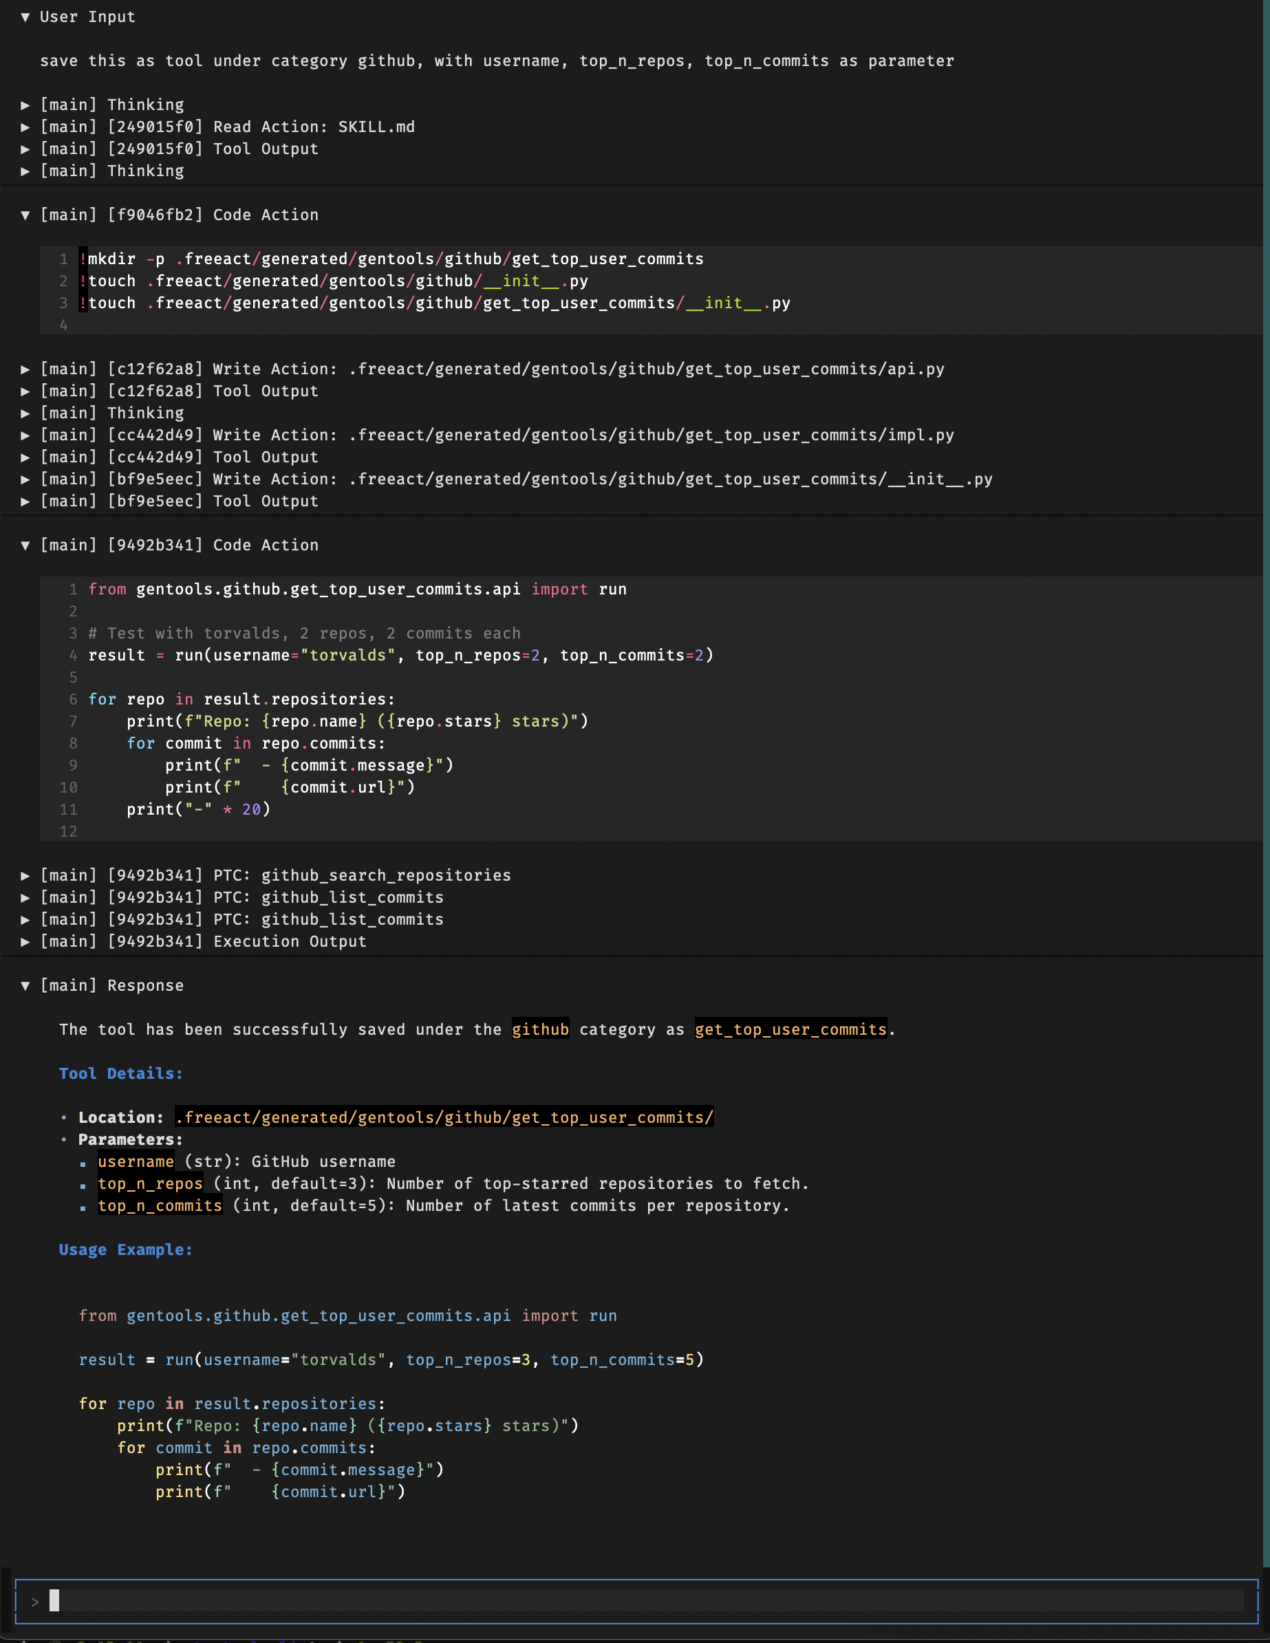1270x1643 pixels.
Task: Click the prompt input field at the bottom
Action: pyautogui.click(x=635, y=1601)
